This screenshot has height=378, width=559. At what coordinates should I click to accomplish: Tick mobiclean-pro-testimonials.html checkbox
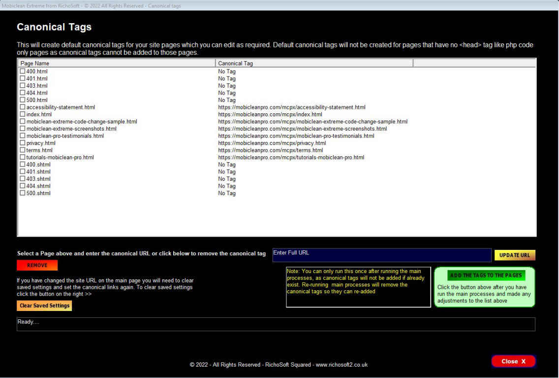click(23, 136)
